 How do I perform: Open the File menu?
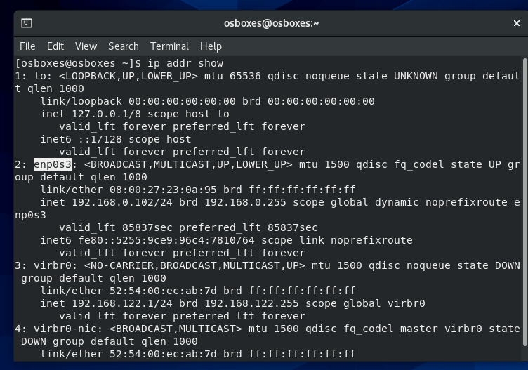point(27,46)
